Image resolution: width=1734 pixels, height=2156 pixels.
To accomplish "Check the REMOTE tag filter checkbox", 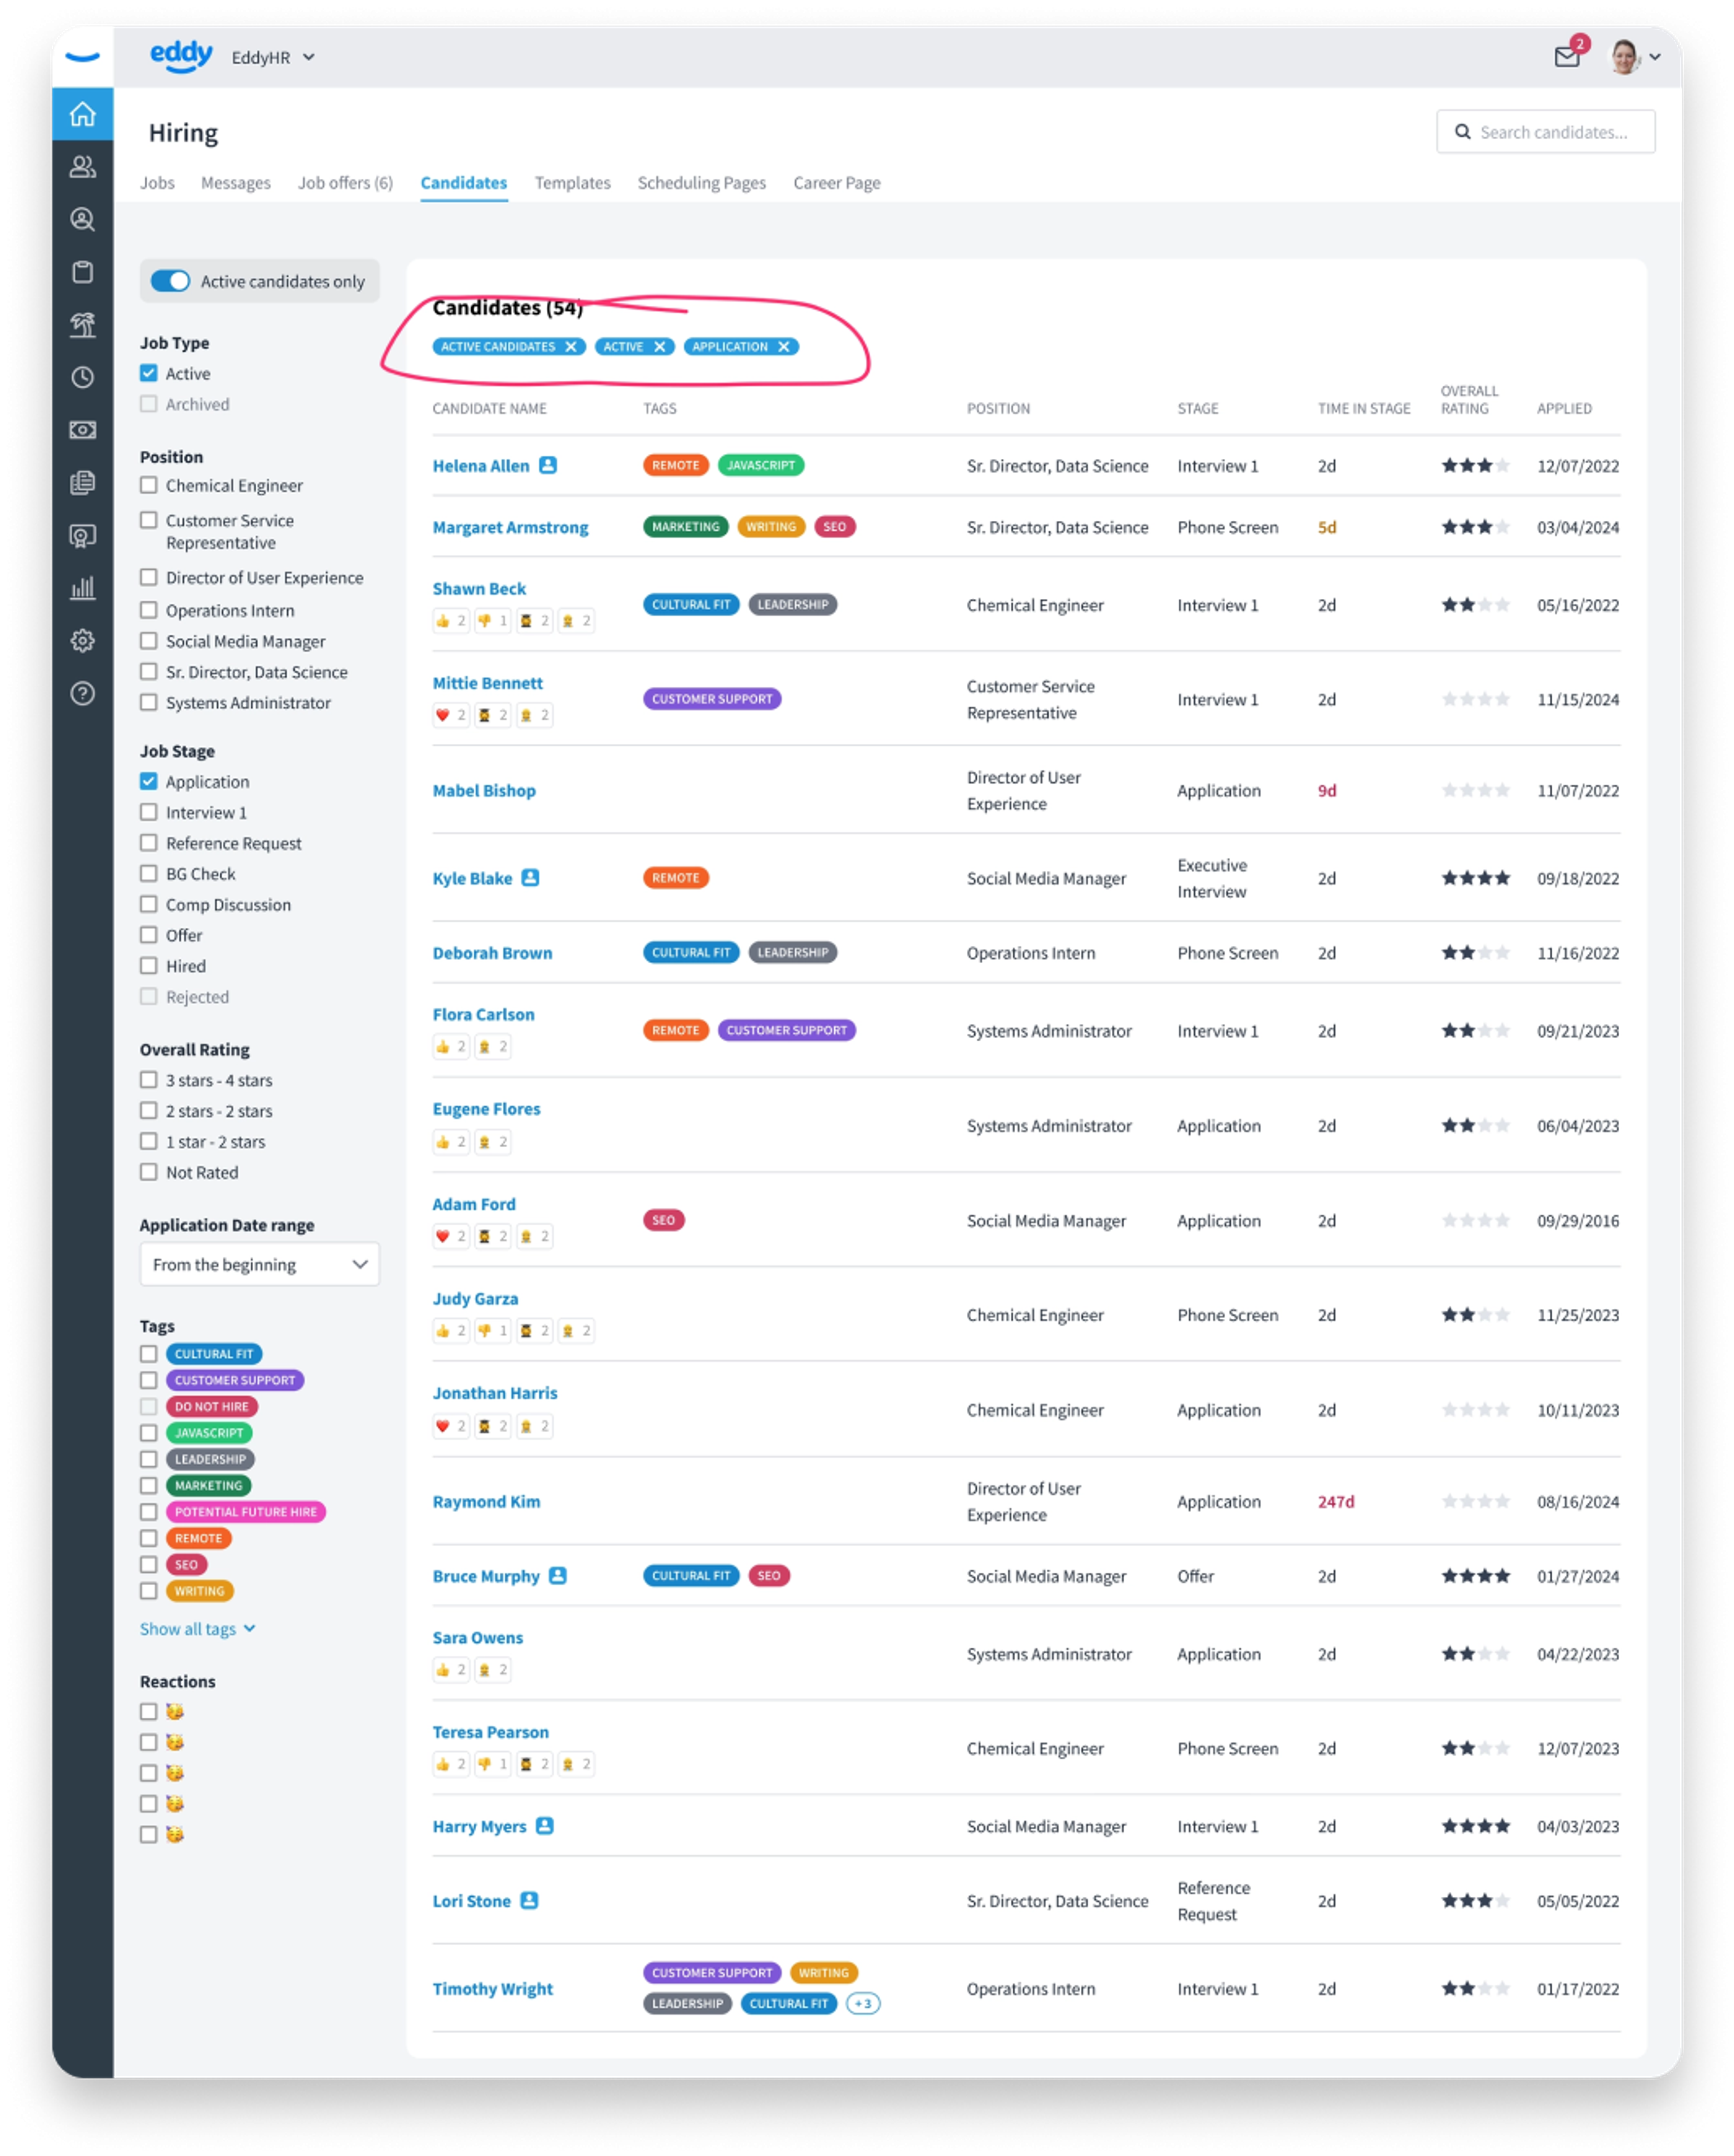I will [149, 1538].
